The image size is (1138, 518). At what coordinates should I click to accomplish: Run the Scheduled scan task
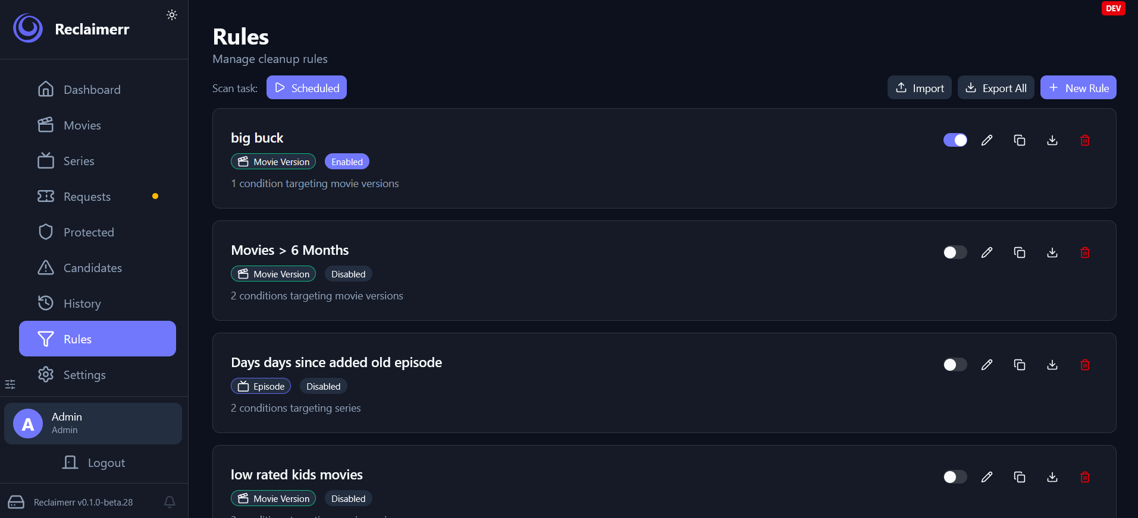306,88
